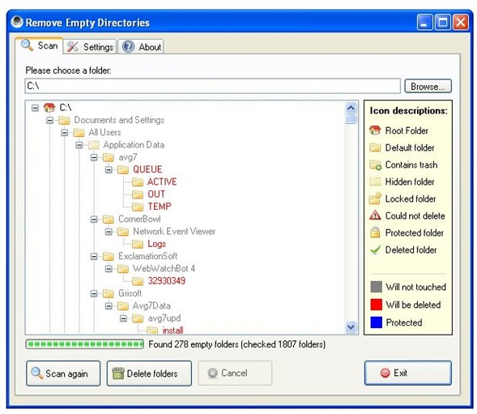Click the Deleted folder checkmark icon

[x=376, y=250]
